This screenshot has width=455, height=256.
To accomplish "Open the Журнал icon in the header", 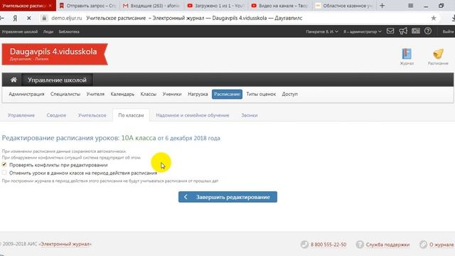I will tap(407, 54).
